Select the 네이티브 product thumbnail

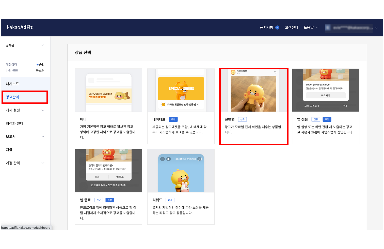(181, 90)
